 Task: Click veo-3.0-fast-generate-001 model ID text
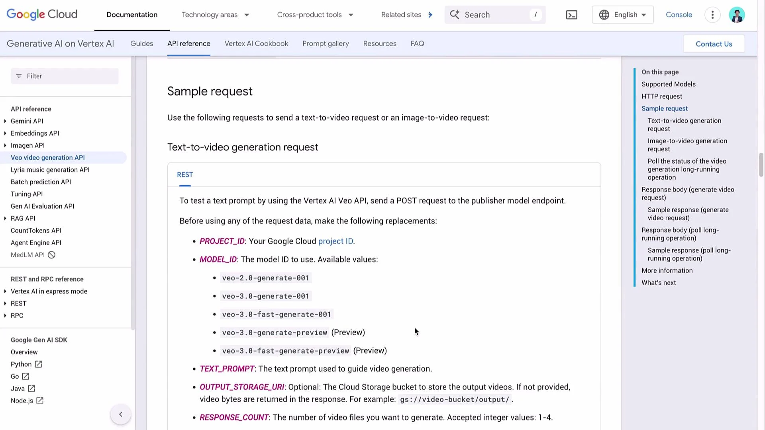[277, 315]
